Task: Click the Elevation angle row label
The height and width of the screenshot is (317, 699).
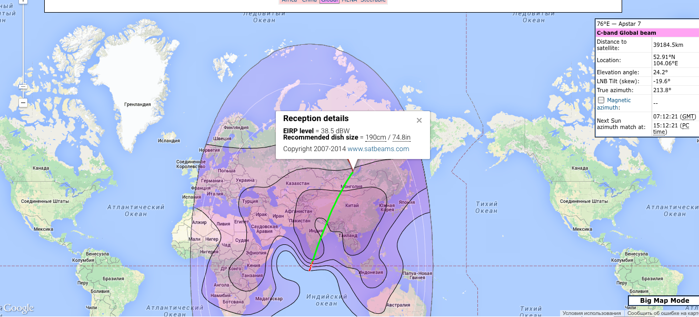Action: point(617,72)
